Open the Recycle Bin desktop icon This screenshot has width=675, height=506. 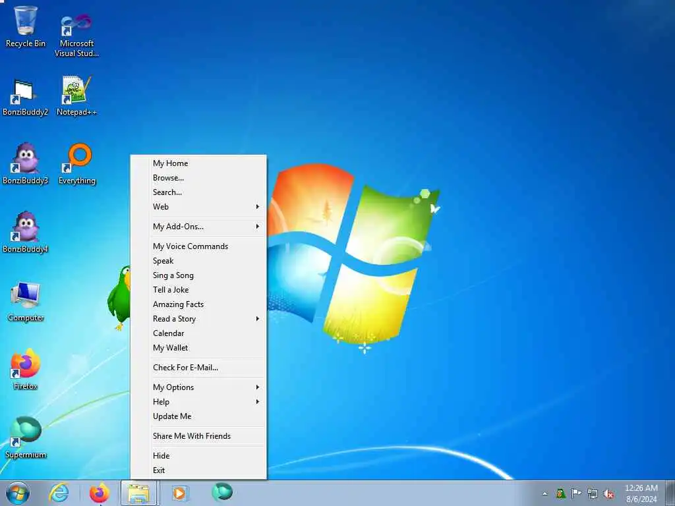click(26, 26)
